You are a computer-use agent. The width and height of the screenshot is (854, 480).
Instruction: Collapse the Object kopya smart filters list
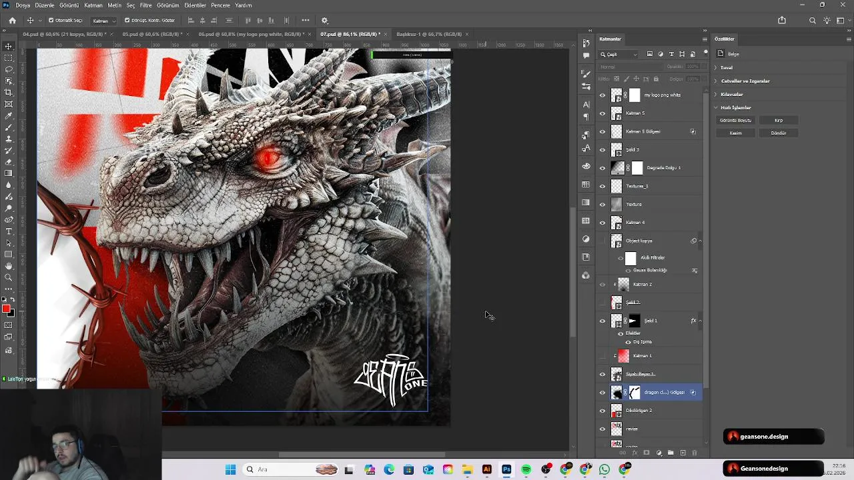pyautogui.click(x=700, y=241)
